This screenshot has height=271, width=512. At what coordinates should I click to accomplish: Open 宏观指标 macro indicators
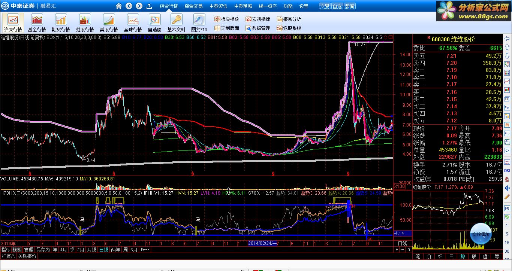click(x=258, y=19)
